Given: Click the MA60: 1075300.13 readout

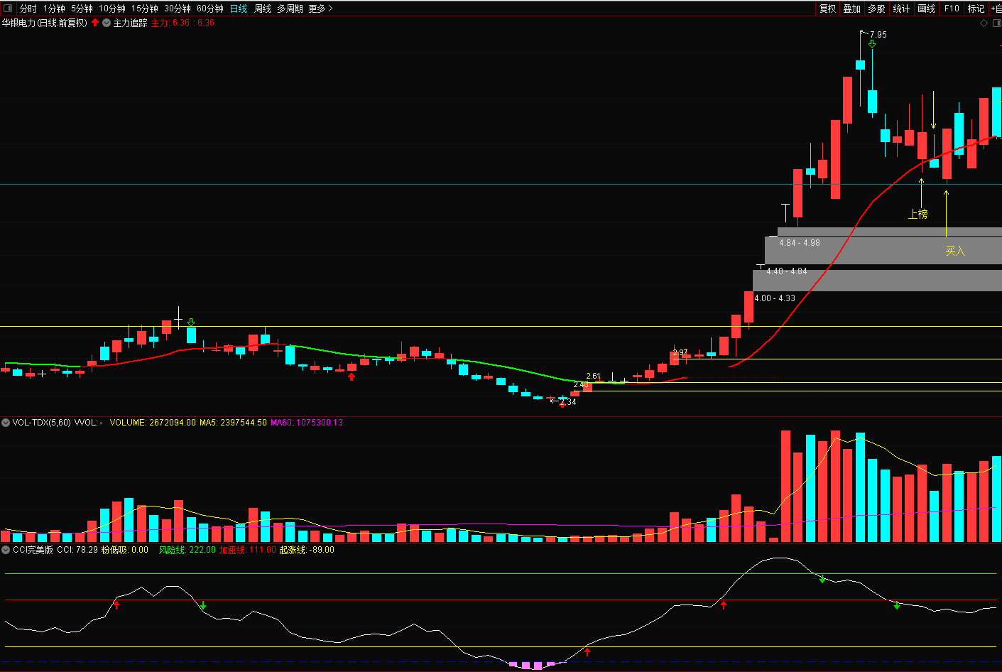Looking at the screenshot, I should point(307,422).
